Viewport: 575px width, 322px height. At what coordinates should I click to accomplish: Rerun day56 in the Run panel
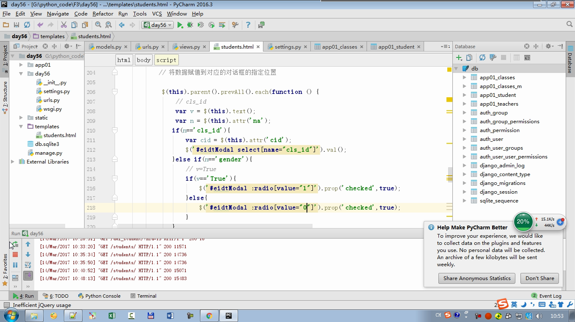point(15,244)
